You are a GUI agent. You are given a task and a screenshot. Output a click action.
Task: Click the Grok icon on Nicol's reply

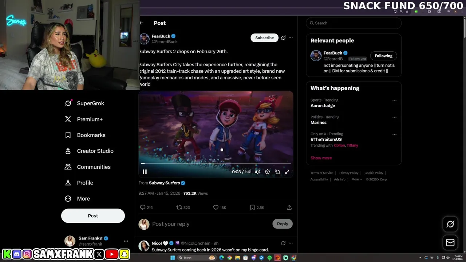click(283, 243)
